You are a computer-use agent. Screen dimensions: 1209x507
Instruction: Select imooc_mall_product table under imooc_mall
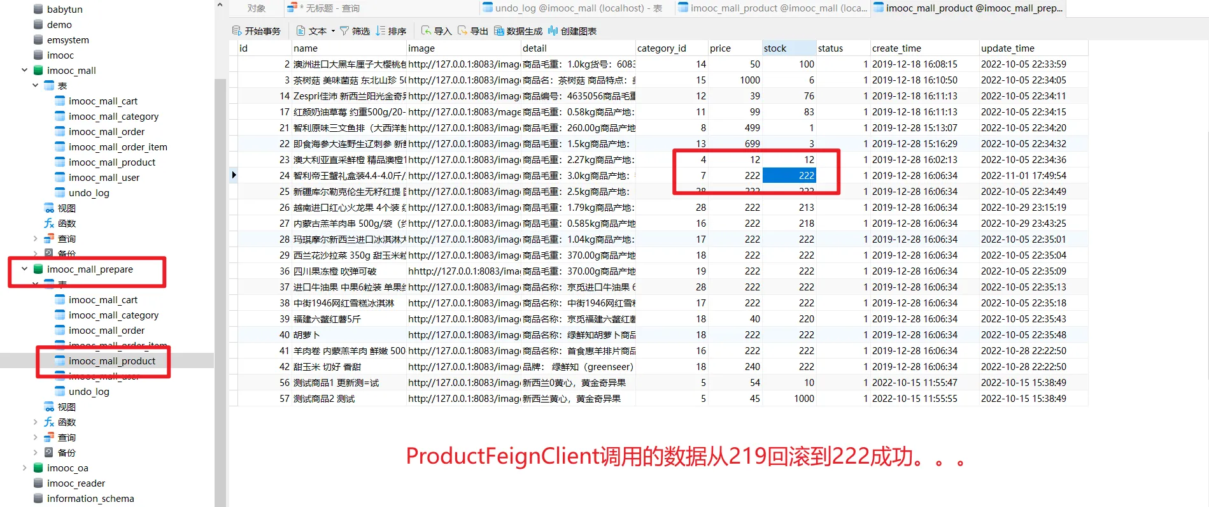111,162
